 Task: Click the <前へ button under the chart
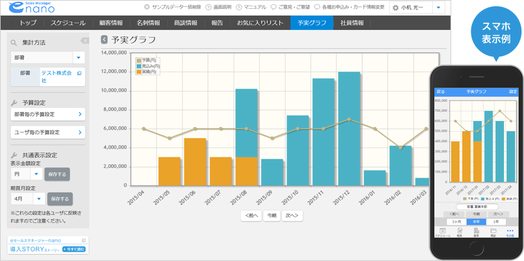(251, 216)
